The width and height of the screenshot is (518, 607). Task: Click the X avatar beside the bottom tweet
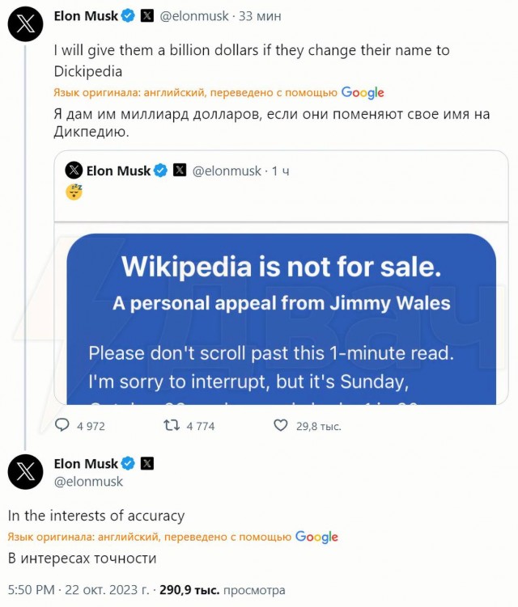[x=25, y=471]
